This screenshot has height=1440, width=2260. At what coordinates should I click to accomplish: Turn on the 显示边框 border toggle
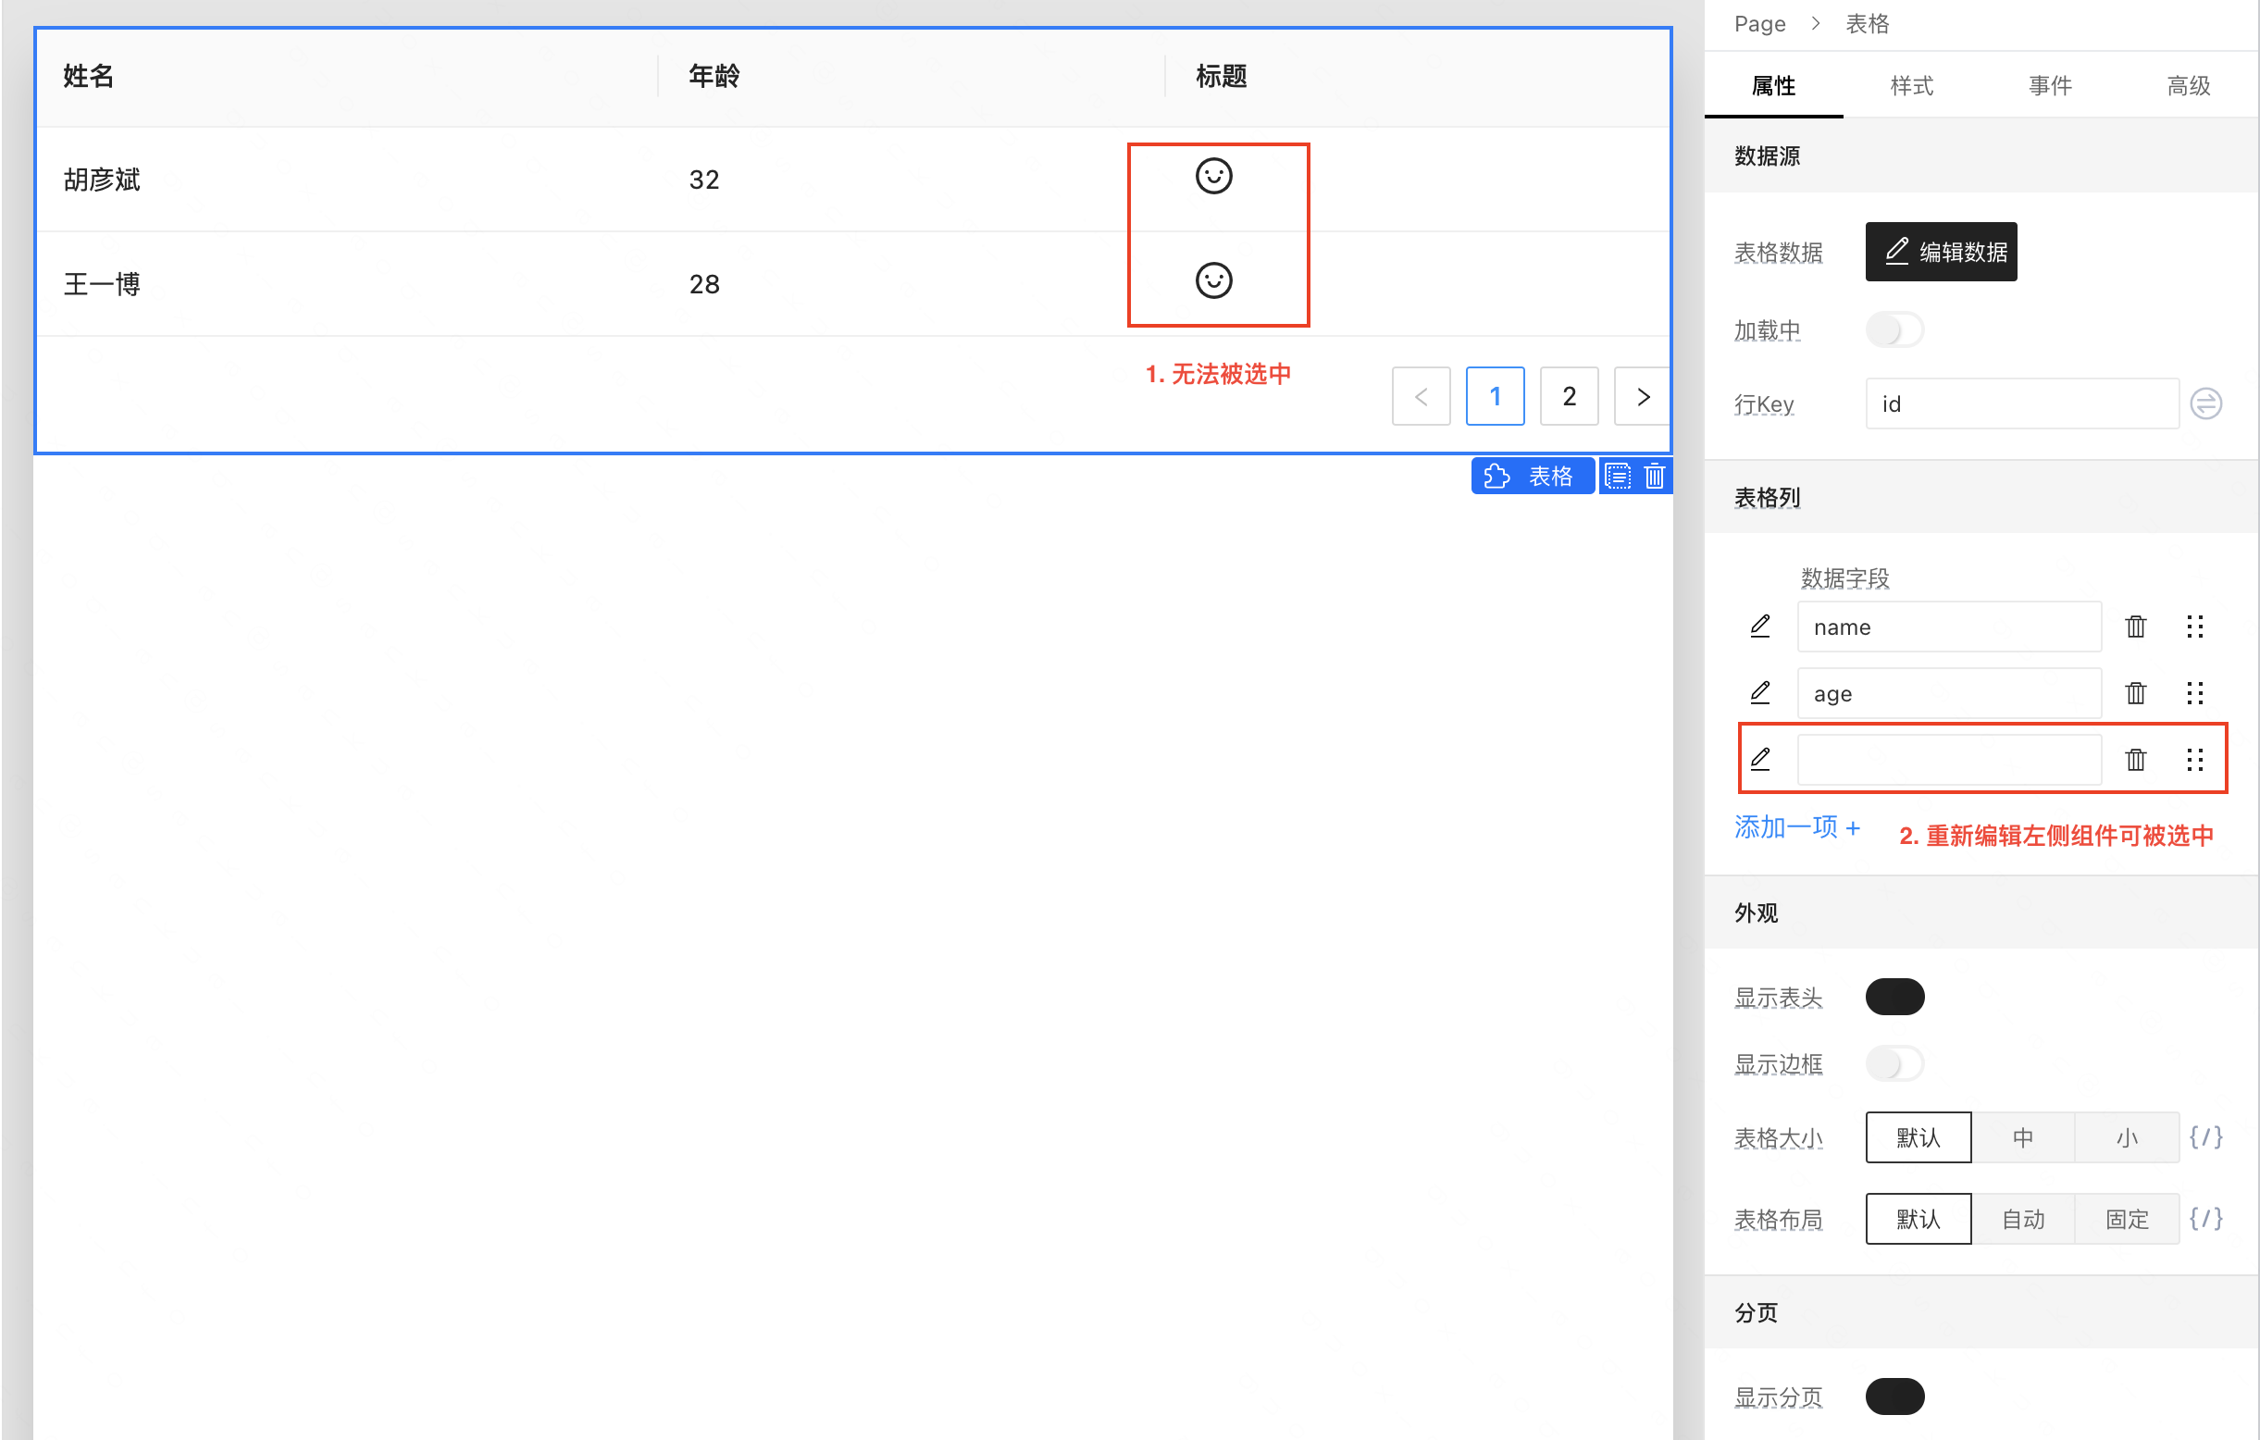(1895, 1063)
